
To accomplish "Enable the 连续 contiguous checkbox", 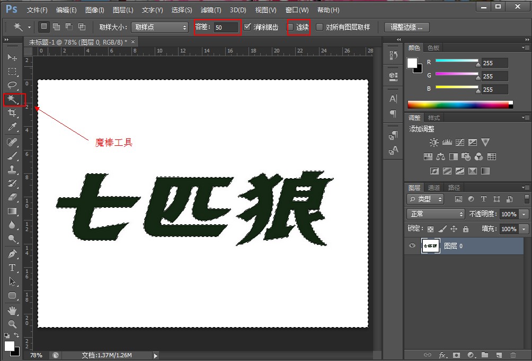I will (290, 27).
